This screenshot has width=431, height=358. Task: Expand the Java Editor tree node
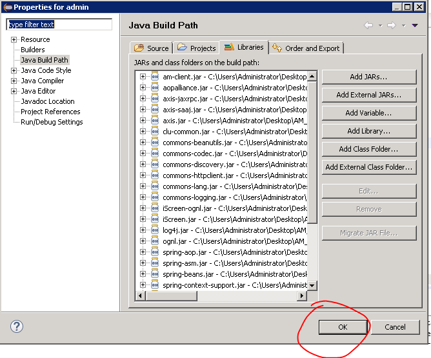[14, 91]
